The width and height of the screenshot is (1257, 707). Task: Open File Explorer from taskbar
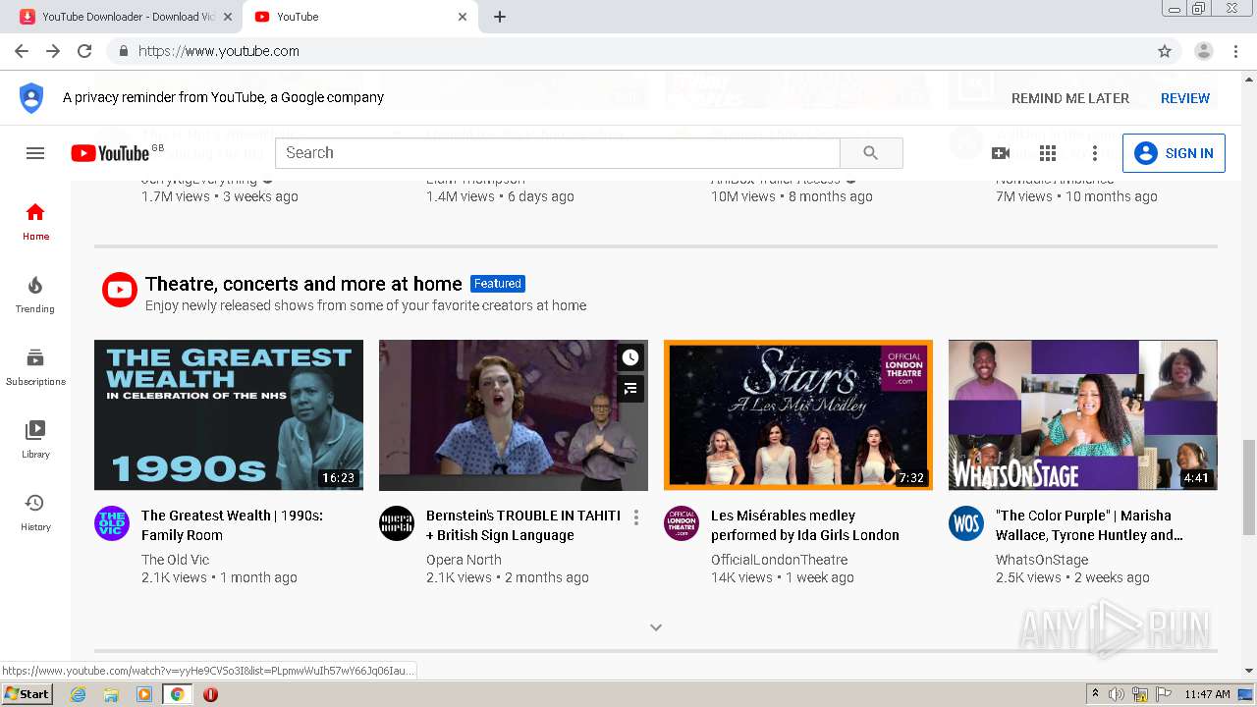pyautogui.click(x=111, y=694)
